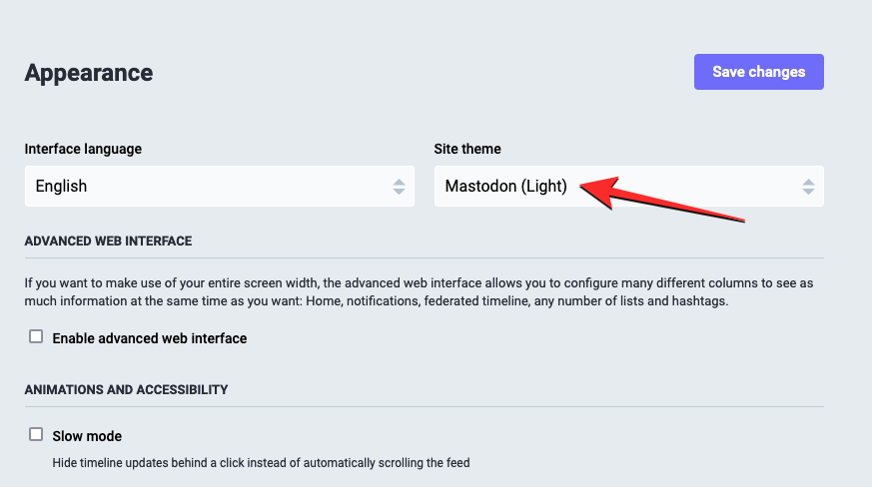Click the 'Enable advanced web interface' label text
The height and width of the screenshot is (487, 872).
click(x=149, y=338)
